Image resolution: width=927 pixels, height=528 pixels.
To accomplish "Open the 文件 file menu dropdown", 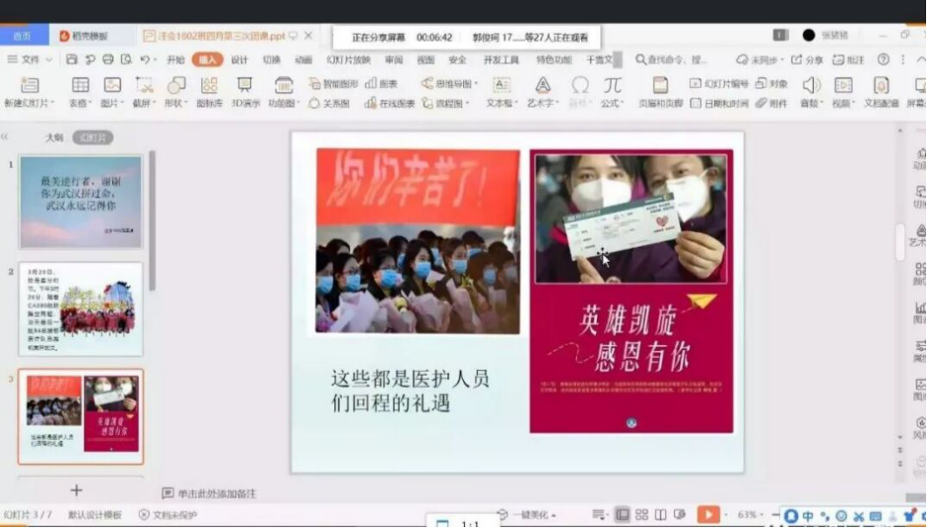I will point(30,60).
